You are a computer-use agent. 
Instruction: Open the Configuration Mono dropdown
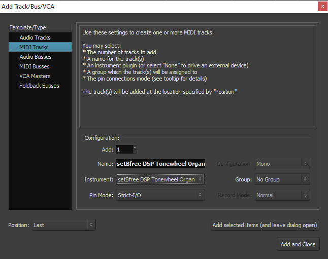click(x=282, y=164)
